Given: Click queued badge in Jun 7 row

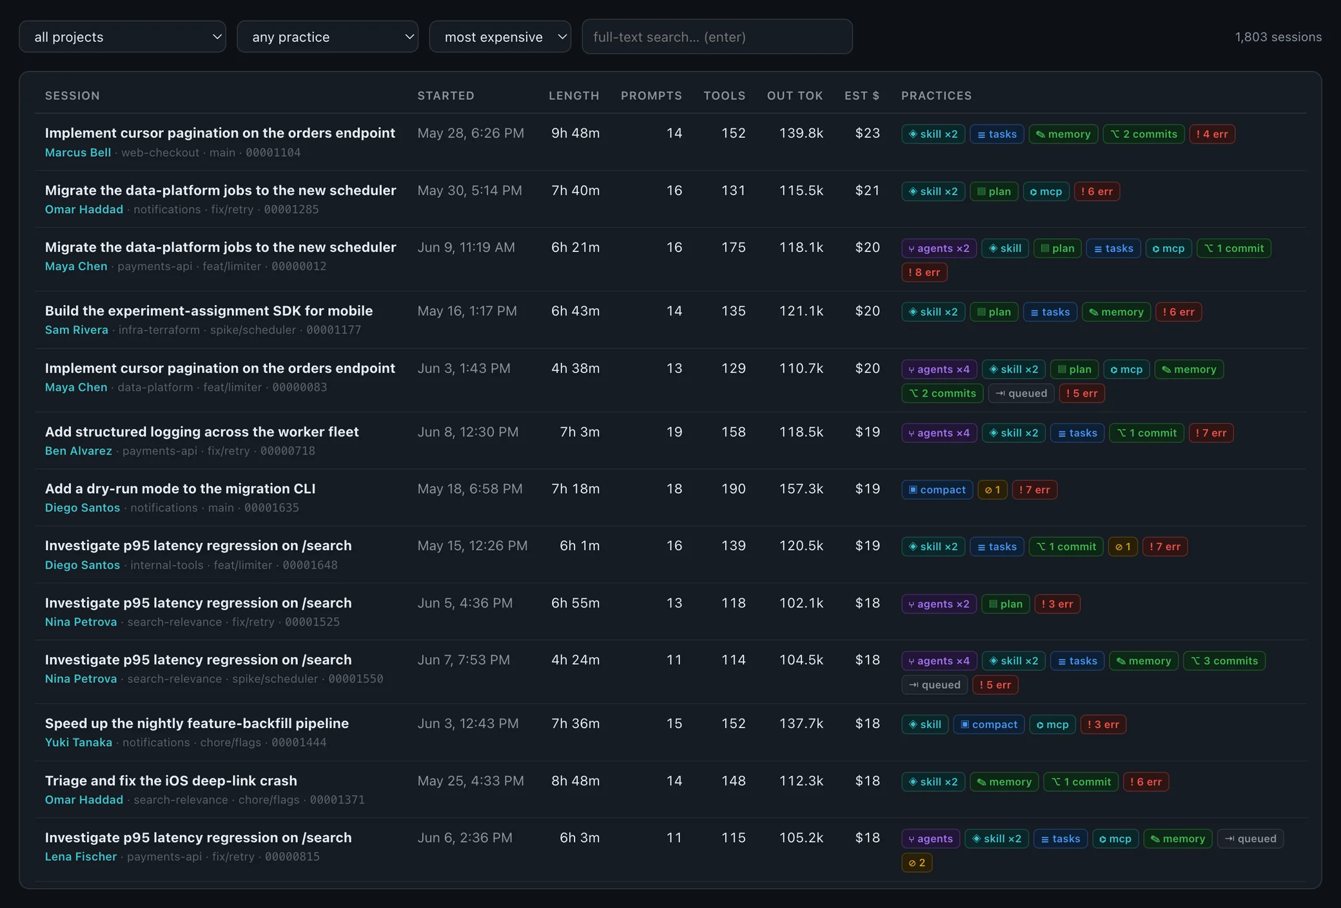Looking at the screenshot, I should pyautogui.click(x=934, y=685).
